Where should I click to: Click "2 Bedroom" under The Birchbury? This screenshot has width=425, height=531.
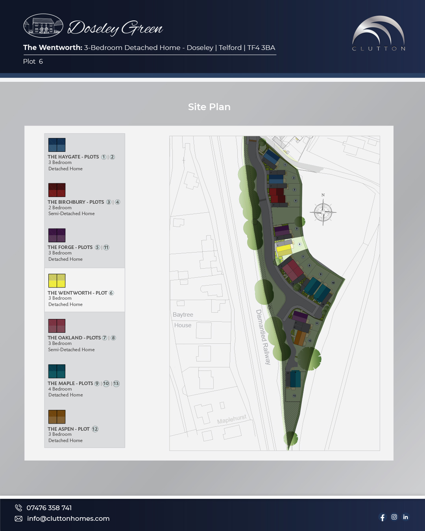[60, 208]
